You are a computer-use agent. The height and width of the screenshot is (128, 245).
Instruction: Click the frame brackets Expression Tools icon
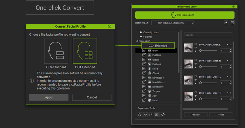tap(157, 115)
